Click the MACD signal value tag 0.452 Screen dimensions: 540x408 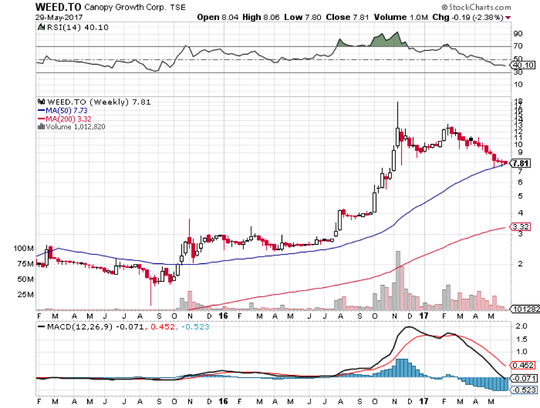tap(523, 365)
